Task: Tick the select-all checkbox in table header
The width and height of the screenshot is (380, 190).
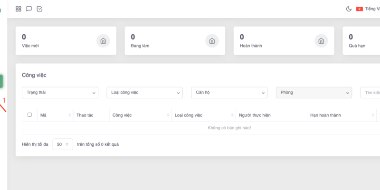Action: (30, 115)
